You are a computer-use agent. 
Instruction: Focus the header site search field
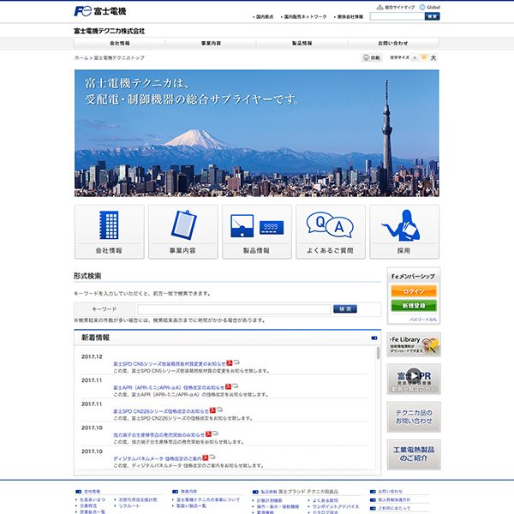coord(397,16)
